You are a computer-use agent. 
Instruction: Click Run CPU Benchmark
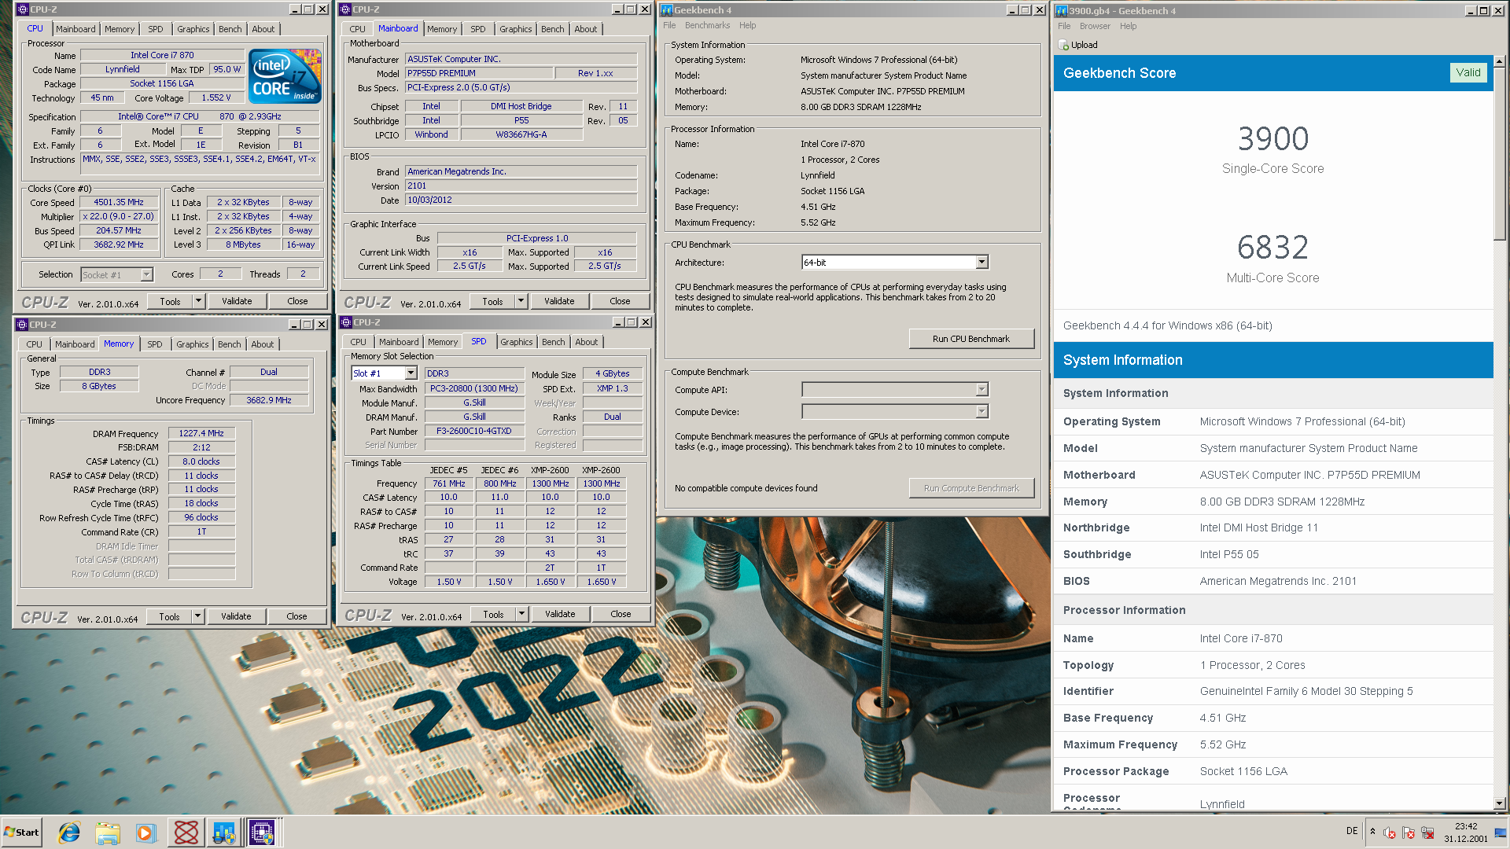(x=971, y=339)
